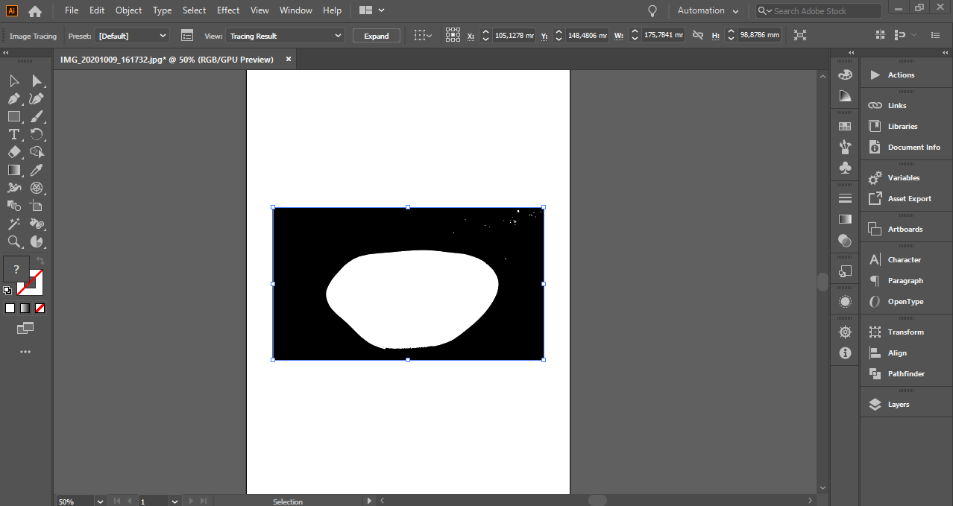Select the Pie Graph tool
Screen dimensions: 953x506
click(37, 241)
